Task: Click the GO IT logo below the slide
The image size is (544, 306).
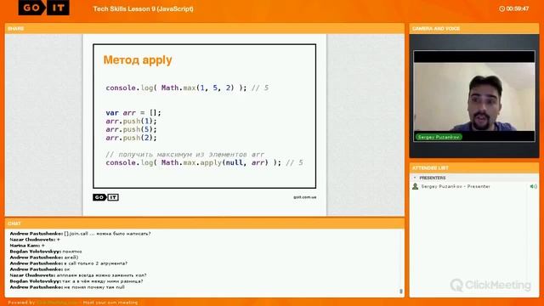Action: click(x=105, y=197)
